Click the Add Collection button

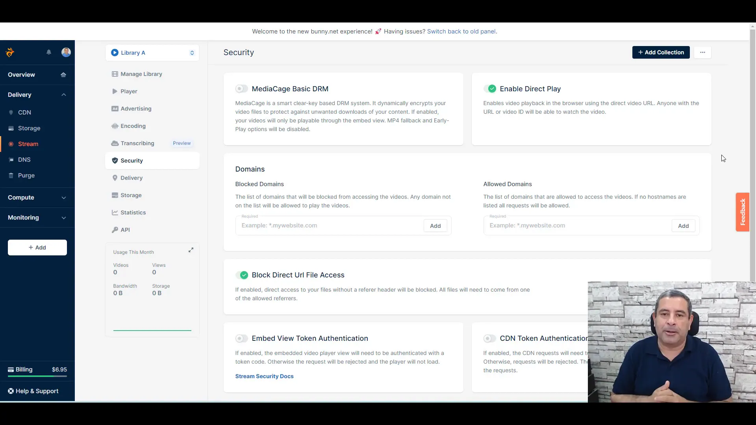coord(661,52)
